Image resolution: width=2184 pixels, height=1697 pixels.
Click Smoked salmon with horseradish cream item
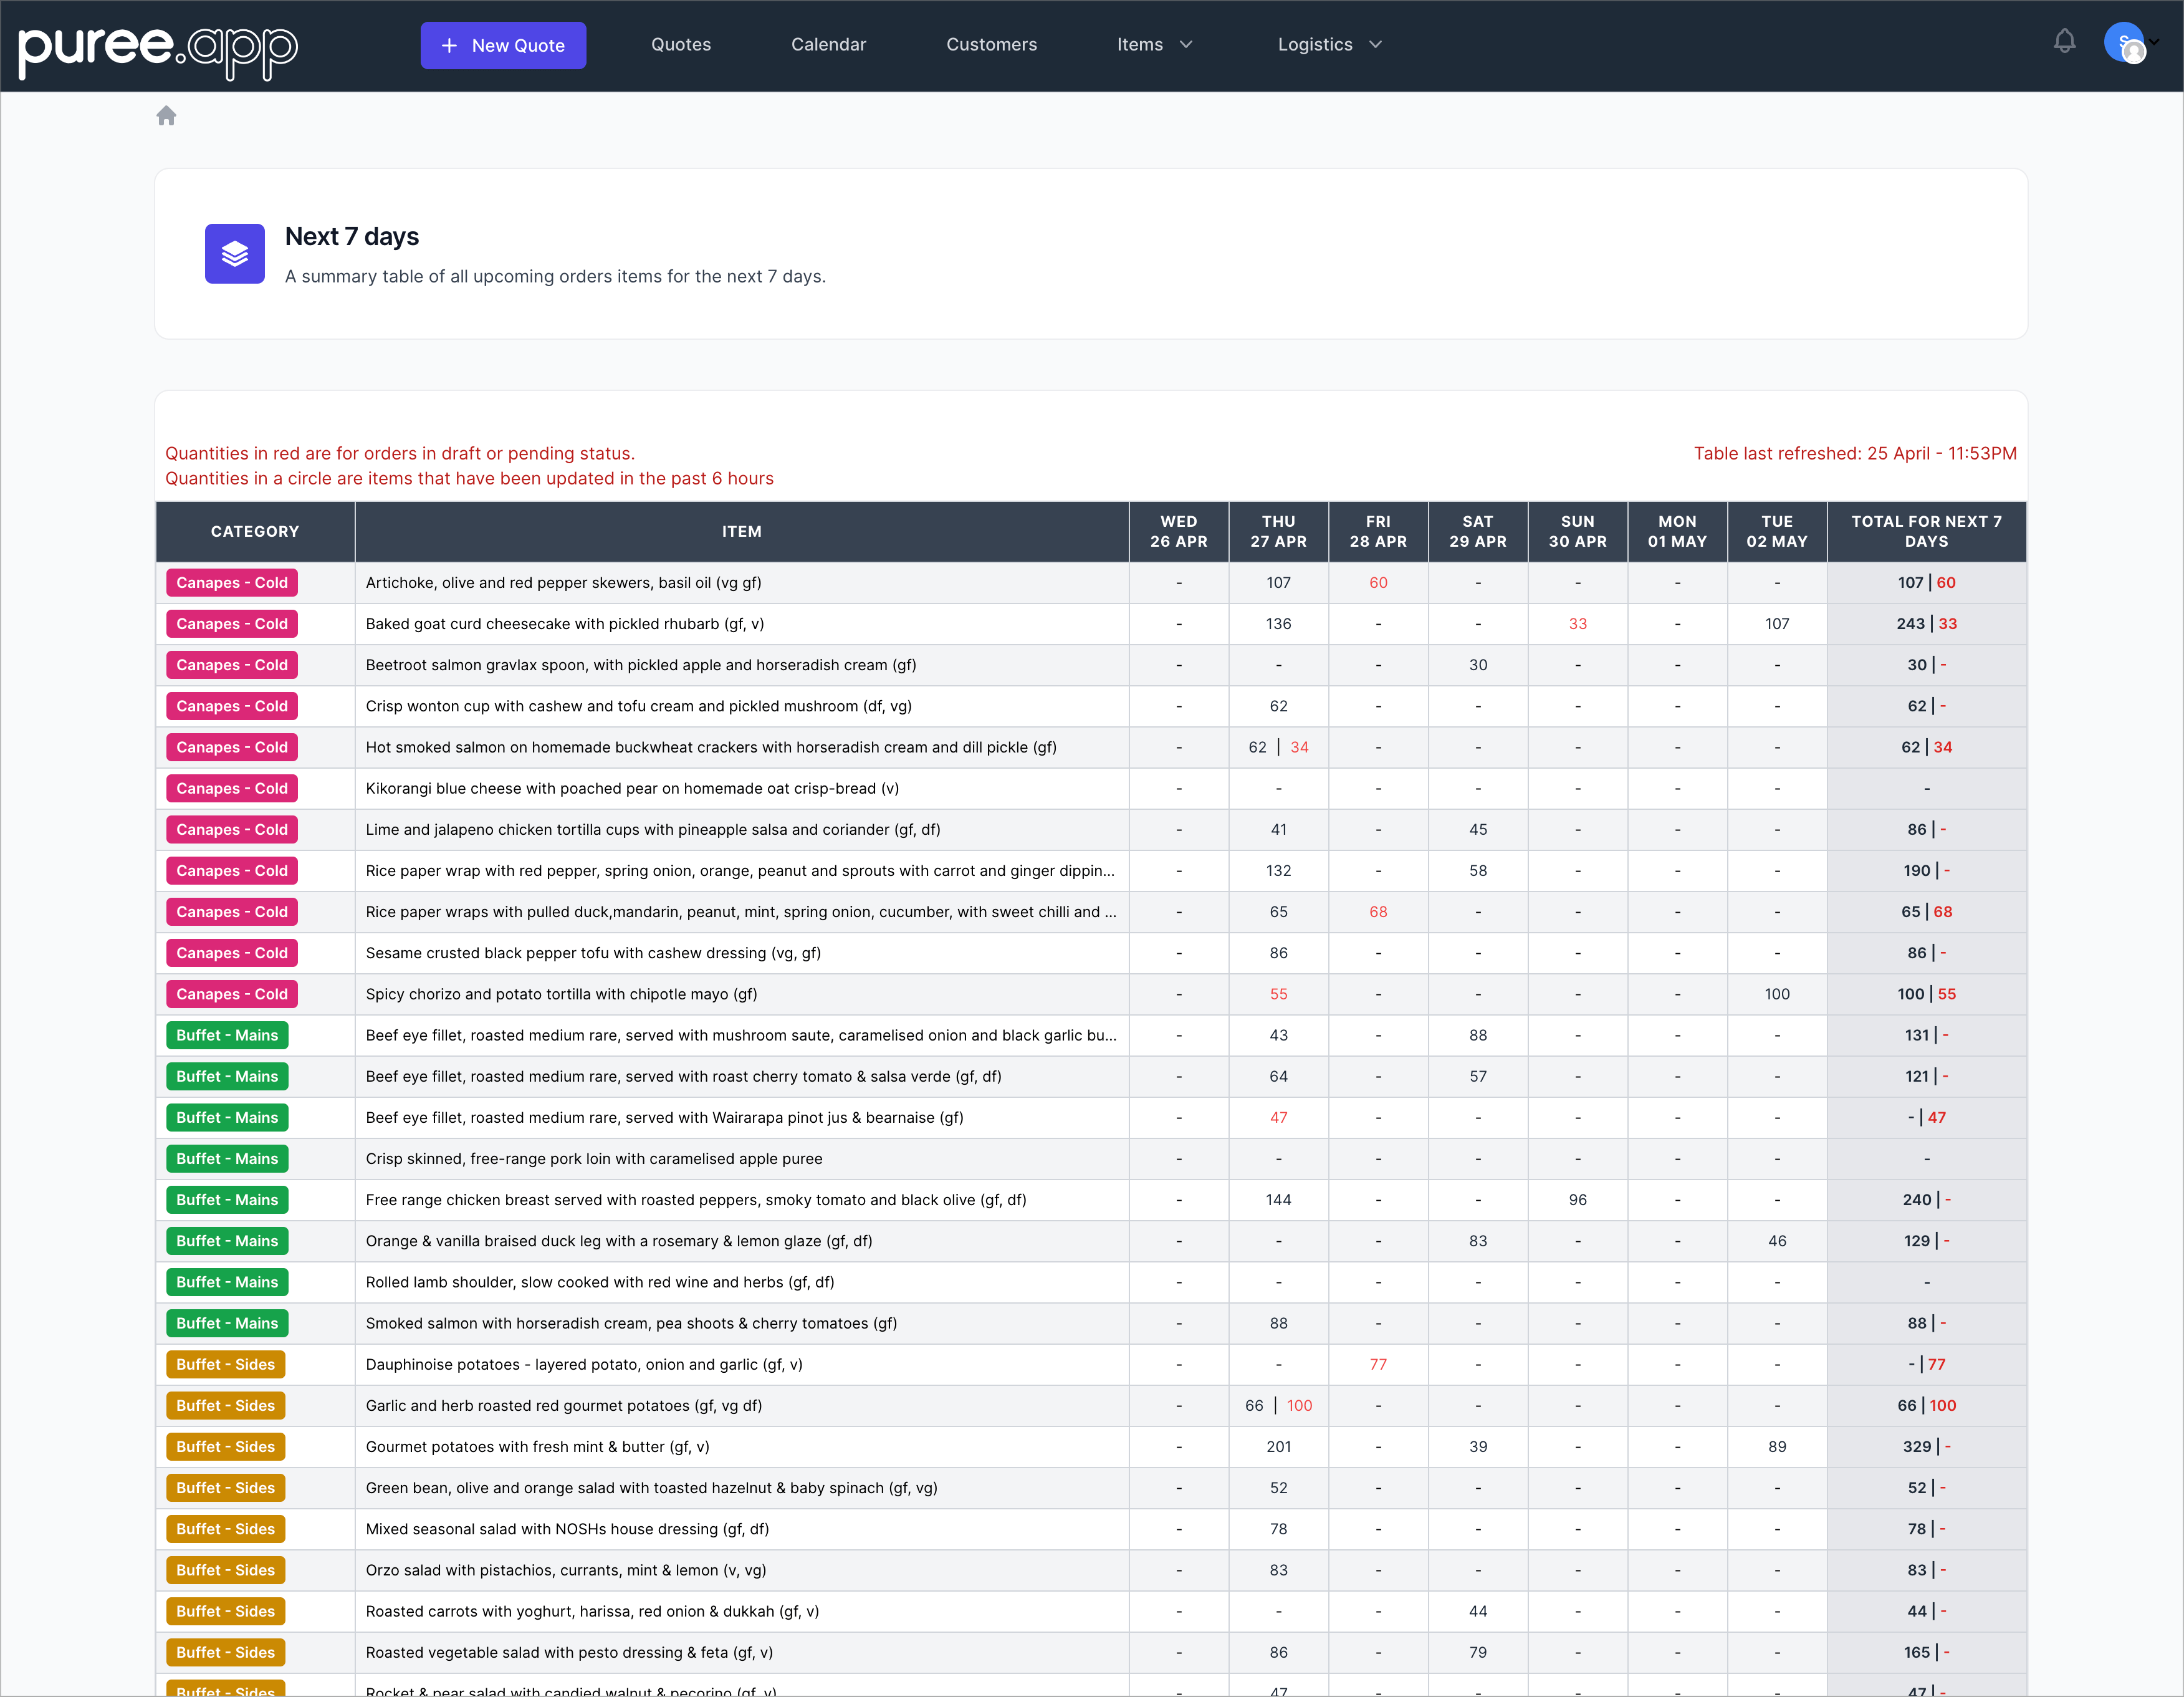pyautogui.click(x=631, y=1323)
